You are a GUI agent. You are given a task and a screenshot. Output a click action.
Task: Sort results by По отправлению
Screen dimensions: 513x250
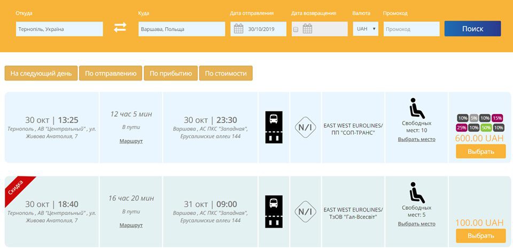click(x=111, y=74)
